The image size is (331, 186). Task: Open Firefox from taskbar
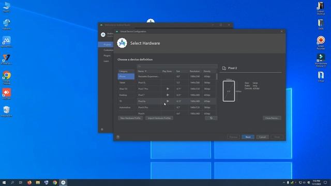coord(29,182)
